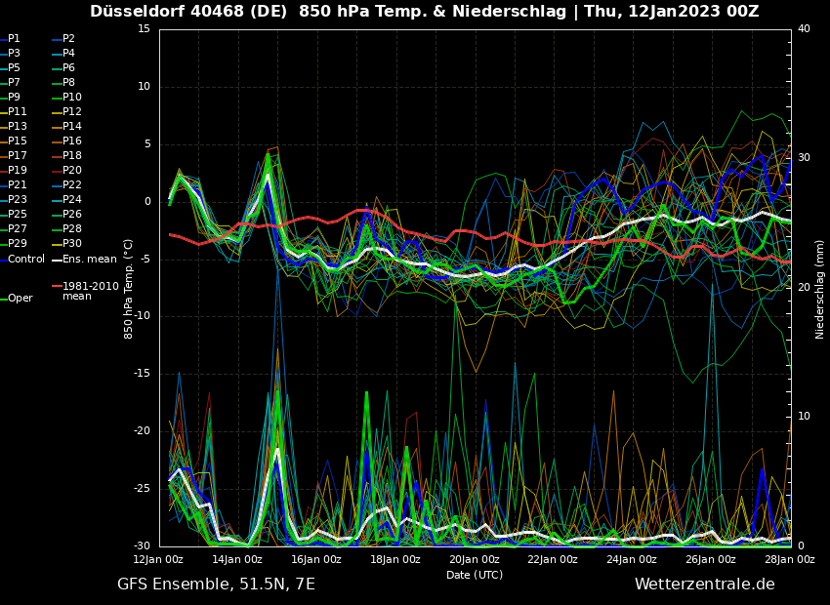Viewport: 830px width, 605px height.
Task: Click the GFS Ensemble, 51.5N, 7E caption
Action: click(216, 585)
